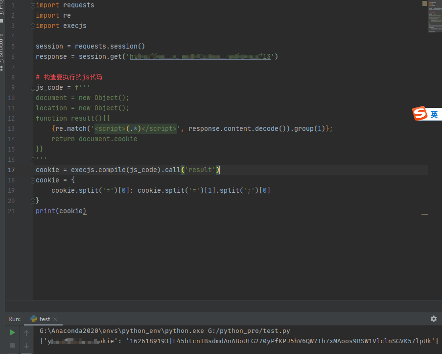The image size is (442, 354).
Task: Click the code minimap thumbnail top right
Action: [x=435, y=16]
